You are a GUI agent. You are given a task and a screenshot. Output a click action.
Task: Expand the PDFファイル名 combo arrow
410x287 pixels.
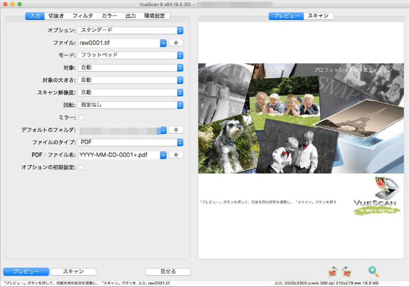pyautogui.click(x=163, y=155)
